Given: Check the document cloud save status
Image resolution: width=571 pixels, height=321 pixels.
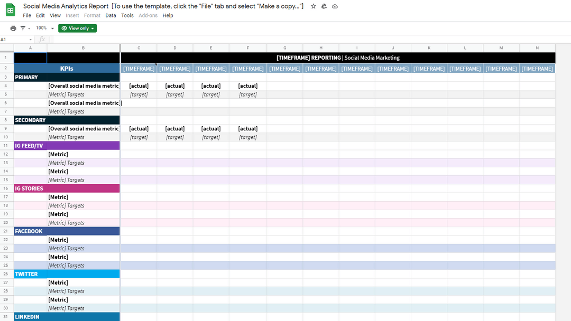Looking at the screenshot, I should [x=335, y=6].
